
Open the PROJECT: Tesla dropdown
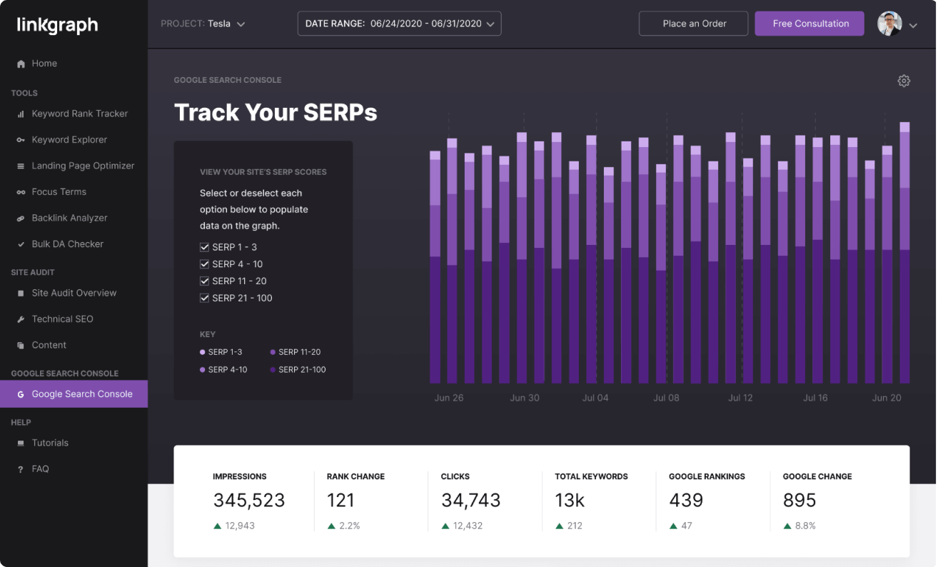tap(240, 23)
